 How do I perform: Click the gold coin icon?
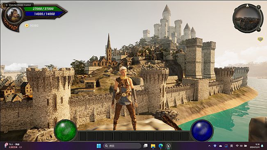coord(27,25)
